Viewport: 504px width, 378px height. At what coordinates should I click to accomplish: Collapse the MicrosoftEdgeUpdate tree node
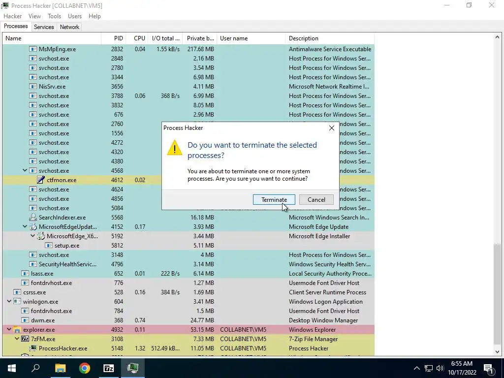coord(25,226)
